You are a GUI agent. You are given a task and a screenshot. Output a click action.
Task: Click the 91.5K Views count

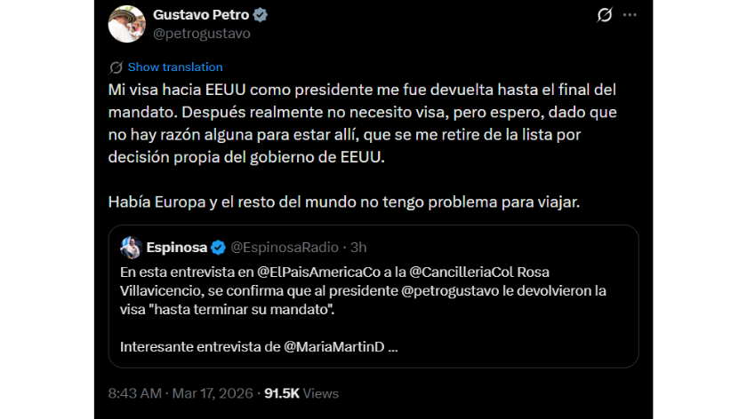pyautogui.click(x=302, y=393)
